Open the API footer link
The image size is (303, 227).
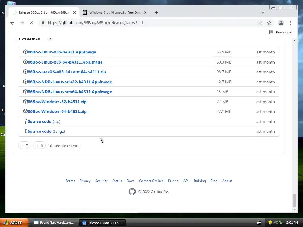[x=186, y=181]
